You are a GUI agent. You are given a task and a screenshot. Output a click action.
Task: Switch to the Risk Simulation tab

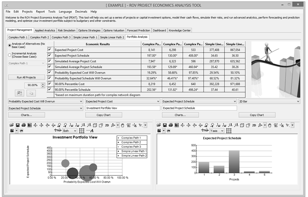tap(66, 30)
